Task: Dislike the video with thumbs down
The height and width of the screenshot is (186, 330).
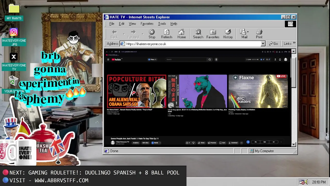Action: click(x=193, y=143)
